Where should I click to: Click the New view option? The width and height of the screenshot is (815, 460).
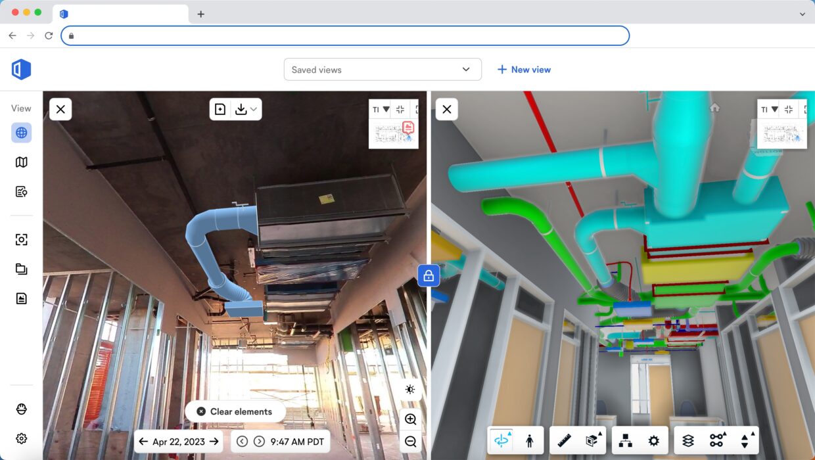point(524,69)
